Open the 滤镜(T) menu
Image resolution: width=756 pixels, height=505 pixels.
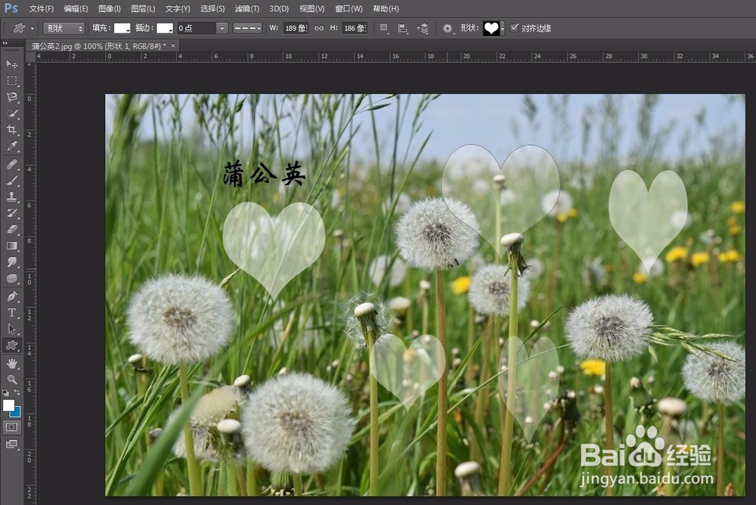pyautogui.click(x=247, y=8)
